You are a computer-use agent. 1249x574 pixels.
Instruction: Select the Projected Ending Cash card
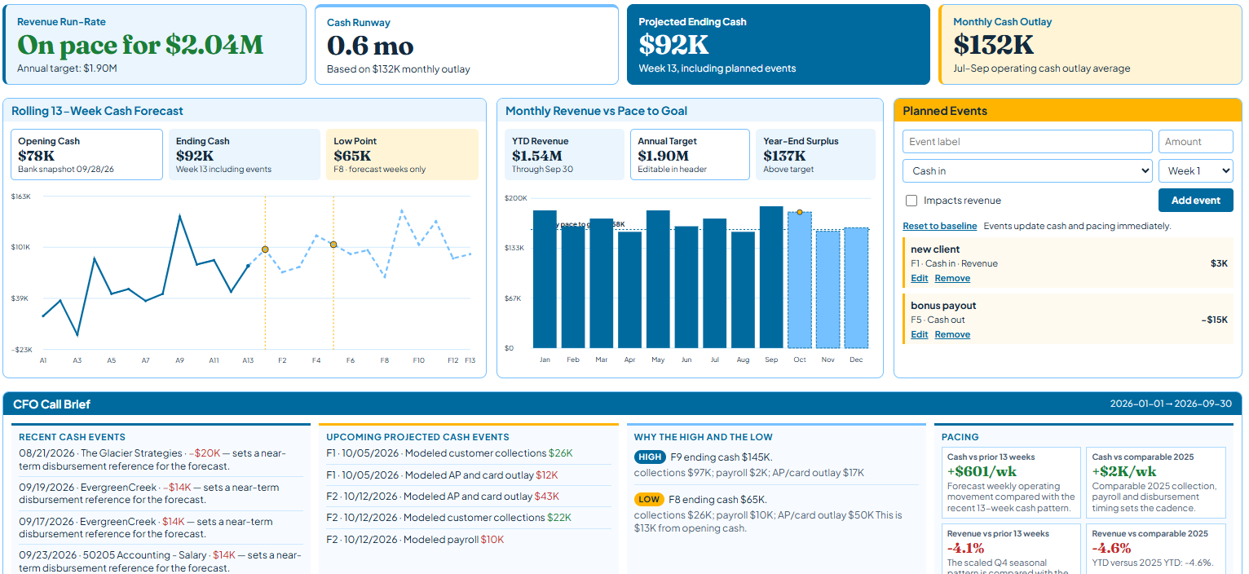(x=778, y=44)
